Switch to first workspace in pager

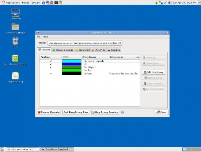184,149
